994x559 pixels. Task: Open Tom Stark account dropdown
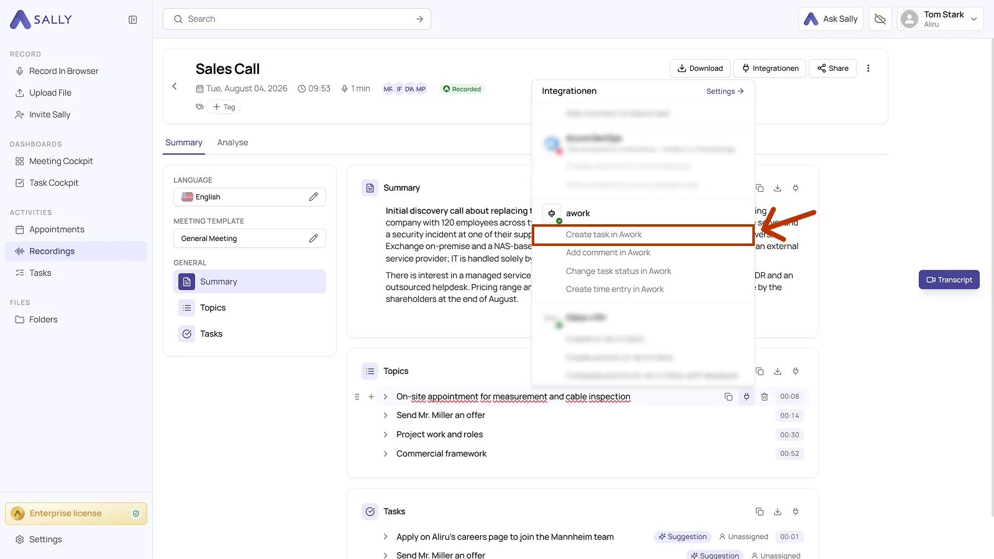pos(940,19)
